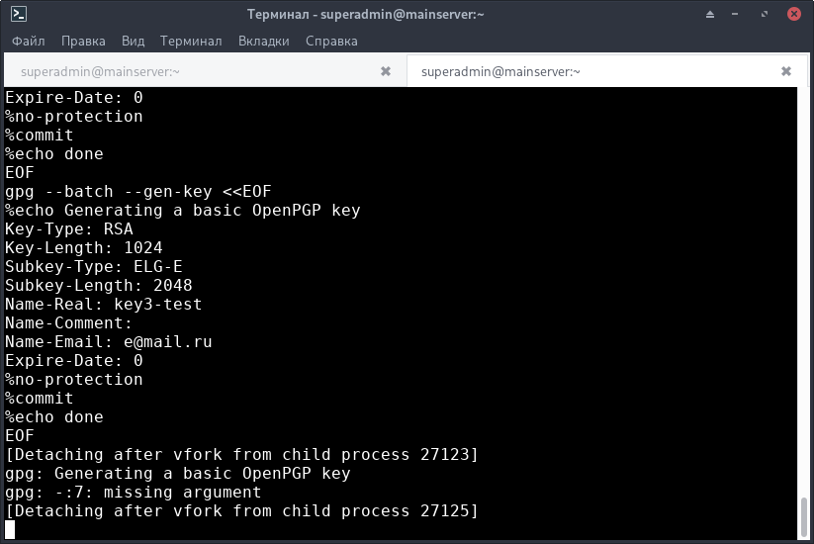The image size is (814, 544).
Task: Close the active second terminal tab
Action: [786, 71]
